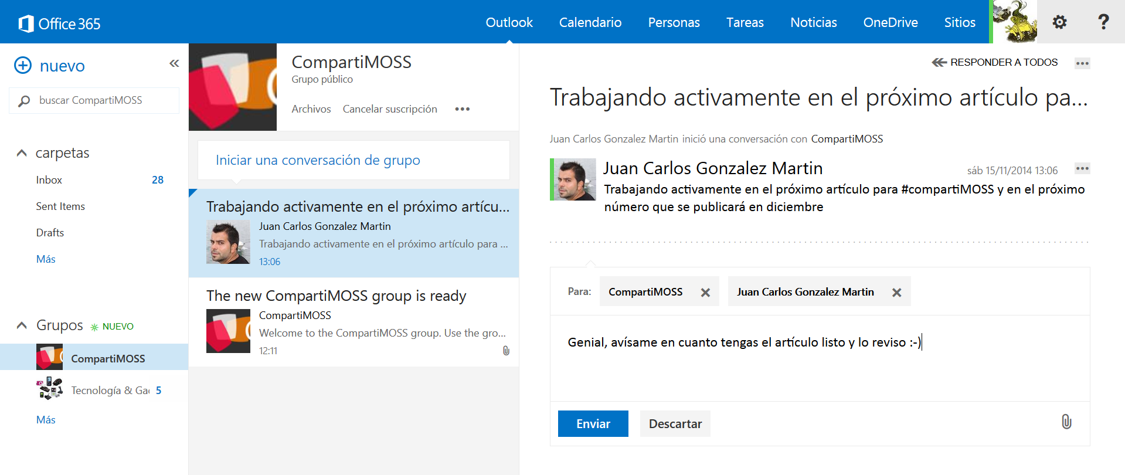Collapse the carpetas section
The height and width of the screenshot is (475, 1125).
click(22, 153)
